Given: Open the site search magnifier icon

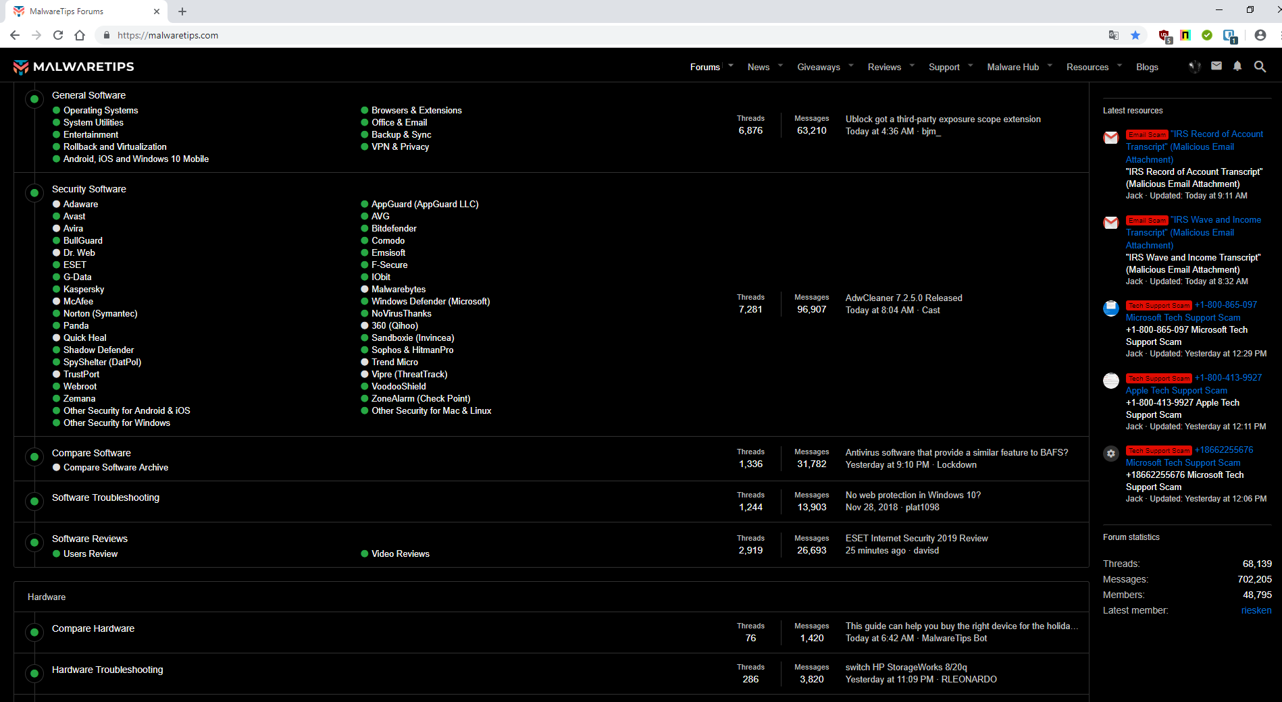Looking at the screenshot, I should (1260, 67).
